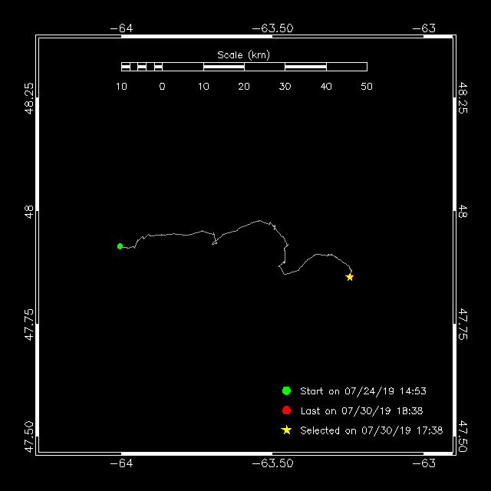Screen dimensions: 491x491
Task: Click the scale label "50"
Action: [367, 87]
